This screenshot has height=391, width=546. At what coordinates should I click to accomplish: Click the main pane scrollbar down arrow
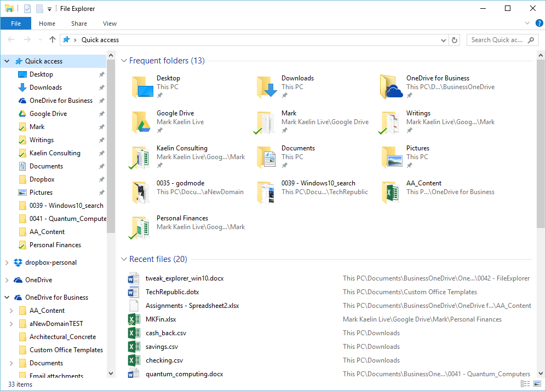(x=541, y=374)
